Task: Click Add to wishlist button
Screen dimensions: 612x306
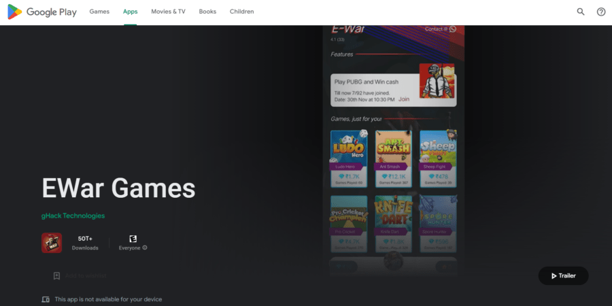Action: coord(80,275)
